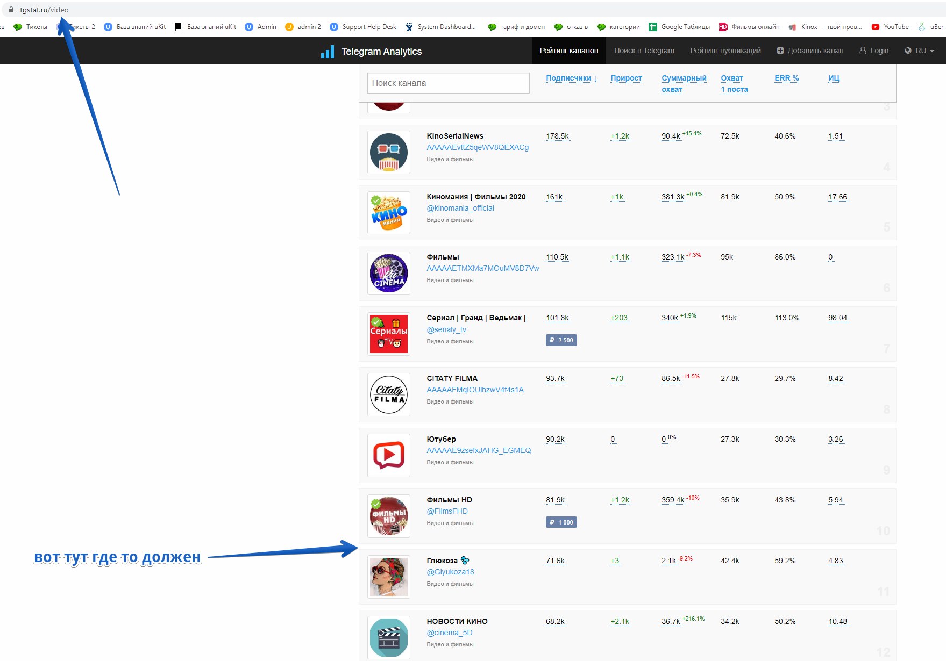Select Рейтинг каналов tab
This screenshot has height=661, width=946.
click(x=569, y=51)
